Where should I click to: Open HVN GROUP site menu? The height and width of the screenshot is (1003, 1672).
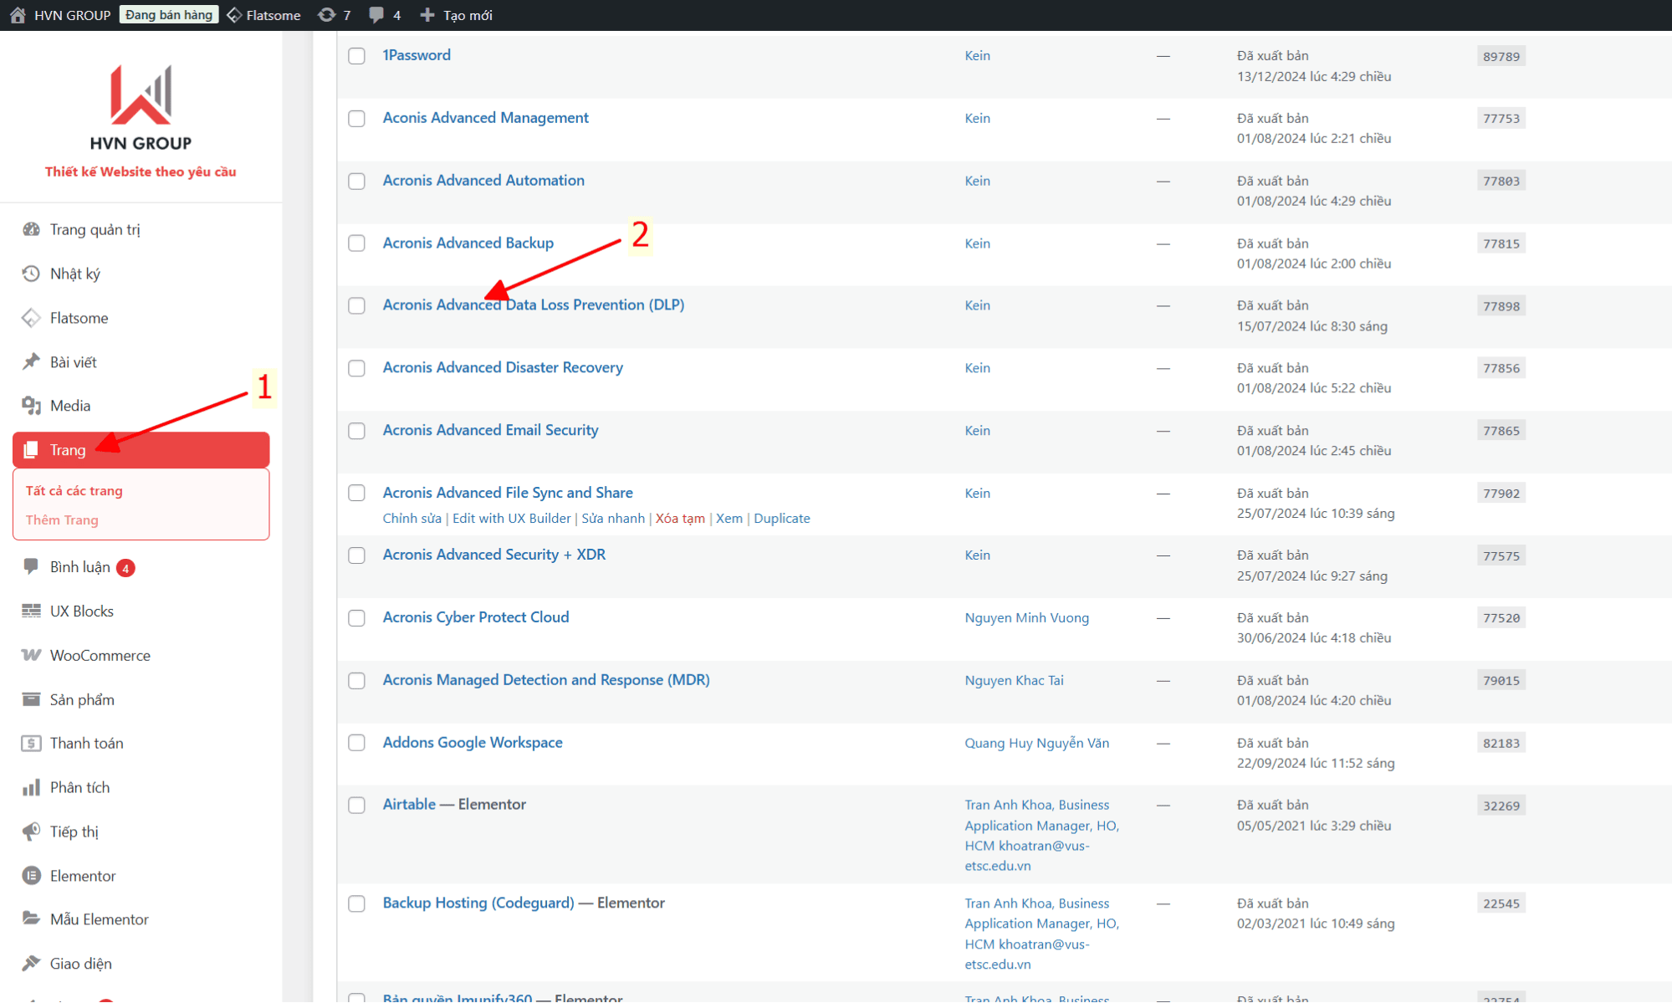coord(72,15)
